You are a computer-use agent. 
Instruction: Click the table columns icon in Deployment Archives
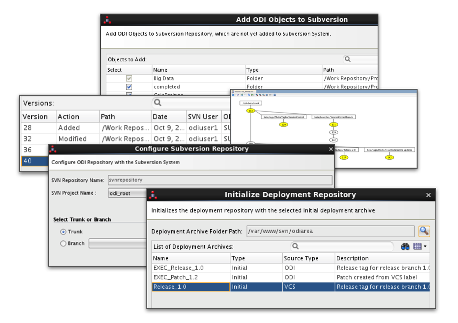[x=417, y=246]
